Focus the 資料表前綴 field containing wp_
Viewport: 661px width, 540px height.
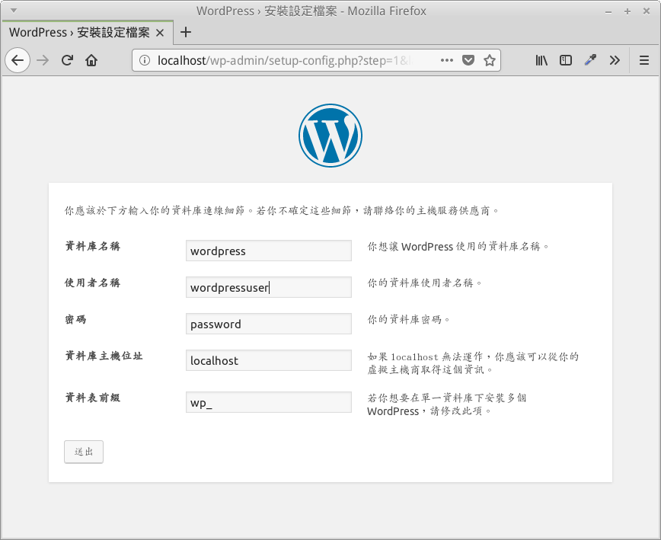point(269,402)
